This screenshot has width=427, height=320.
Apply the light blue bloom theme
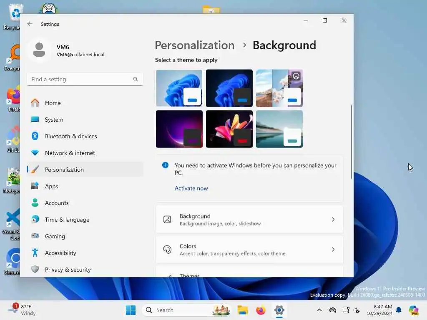click(179, 88)
